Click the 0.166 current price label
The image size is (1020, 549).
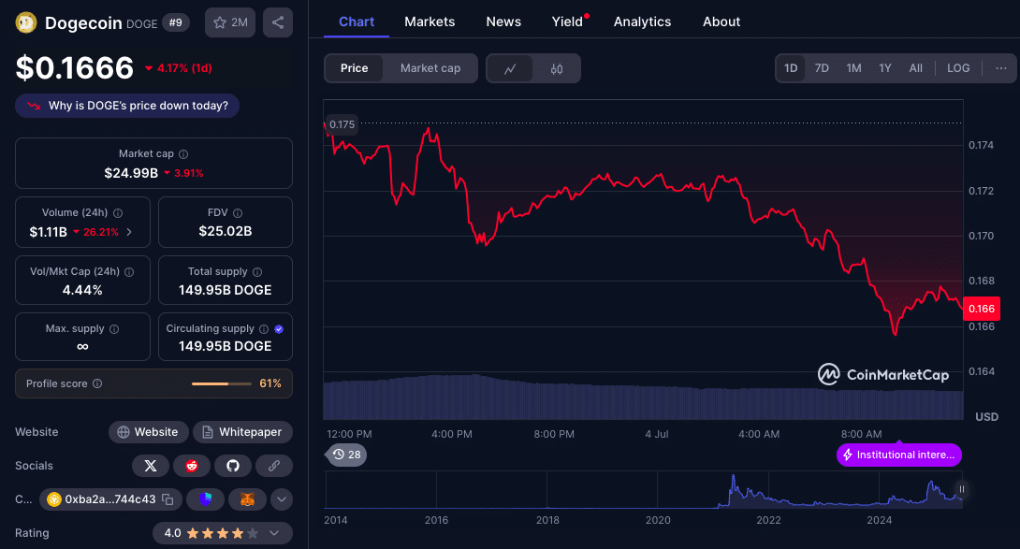[982, 309]
